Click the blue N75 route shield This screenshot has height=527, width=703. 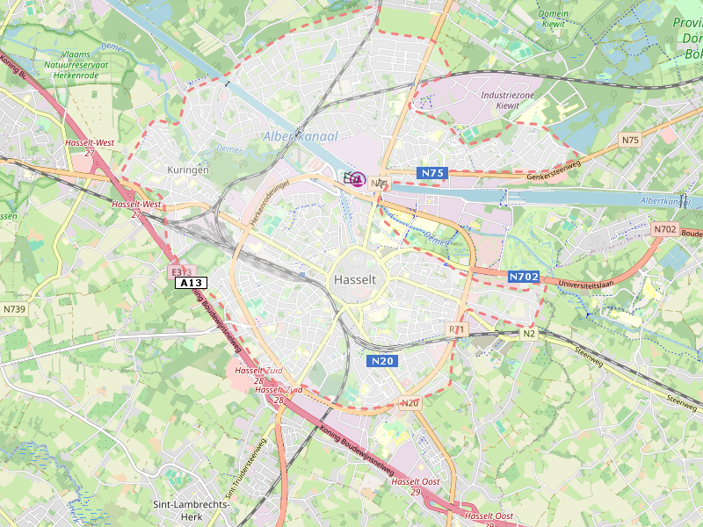pyautogui.click(x=432, y=173)
